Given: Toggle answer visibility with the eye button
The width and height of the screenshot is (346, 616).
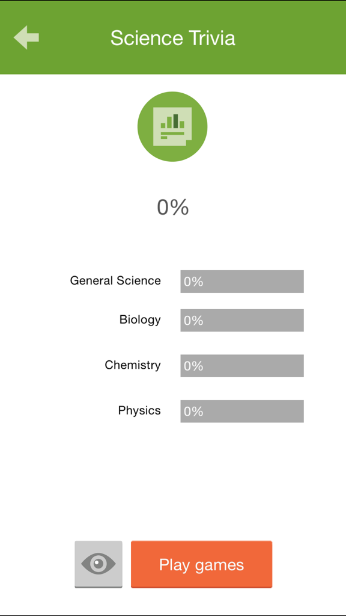Looking at the screenshot, I should pyautogui.click(x=98, y=564).
